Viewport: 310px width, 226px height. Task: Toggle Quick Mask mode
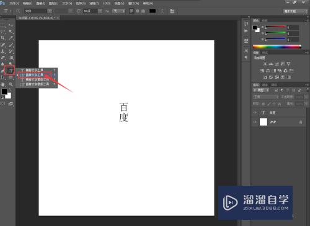point(2,103)
